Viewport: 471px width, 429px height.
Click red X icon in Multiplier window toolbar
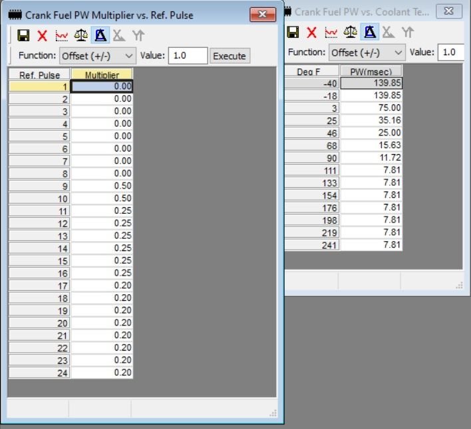(43, 36)
